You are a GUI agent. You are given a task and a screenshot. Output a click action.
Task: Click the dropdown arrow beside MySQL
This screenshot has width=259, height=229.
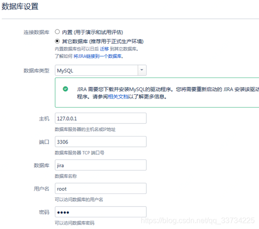click(142, 70)
